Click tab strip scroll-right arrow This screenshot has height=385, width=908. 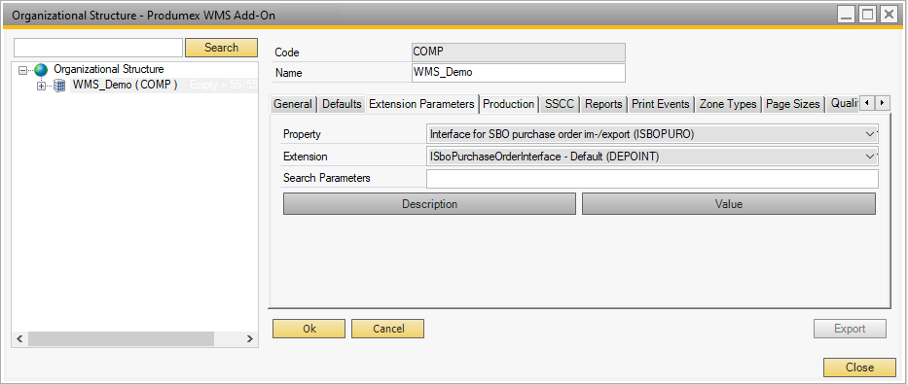882,103
